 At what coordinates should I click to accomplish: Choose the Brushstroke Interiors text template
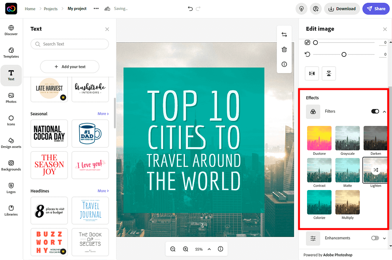(90, 89)
